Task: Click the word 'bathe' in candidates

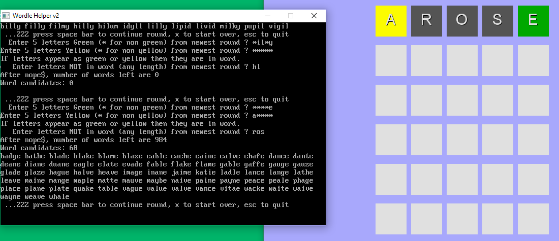Action: pyautogui.click(x=35, y=156)
